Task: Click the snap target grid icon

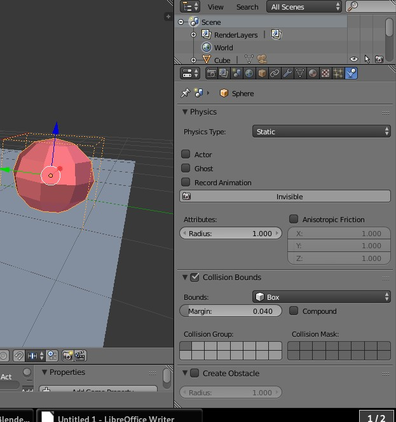Action: 52,356
